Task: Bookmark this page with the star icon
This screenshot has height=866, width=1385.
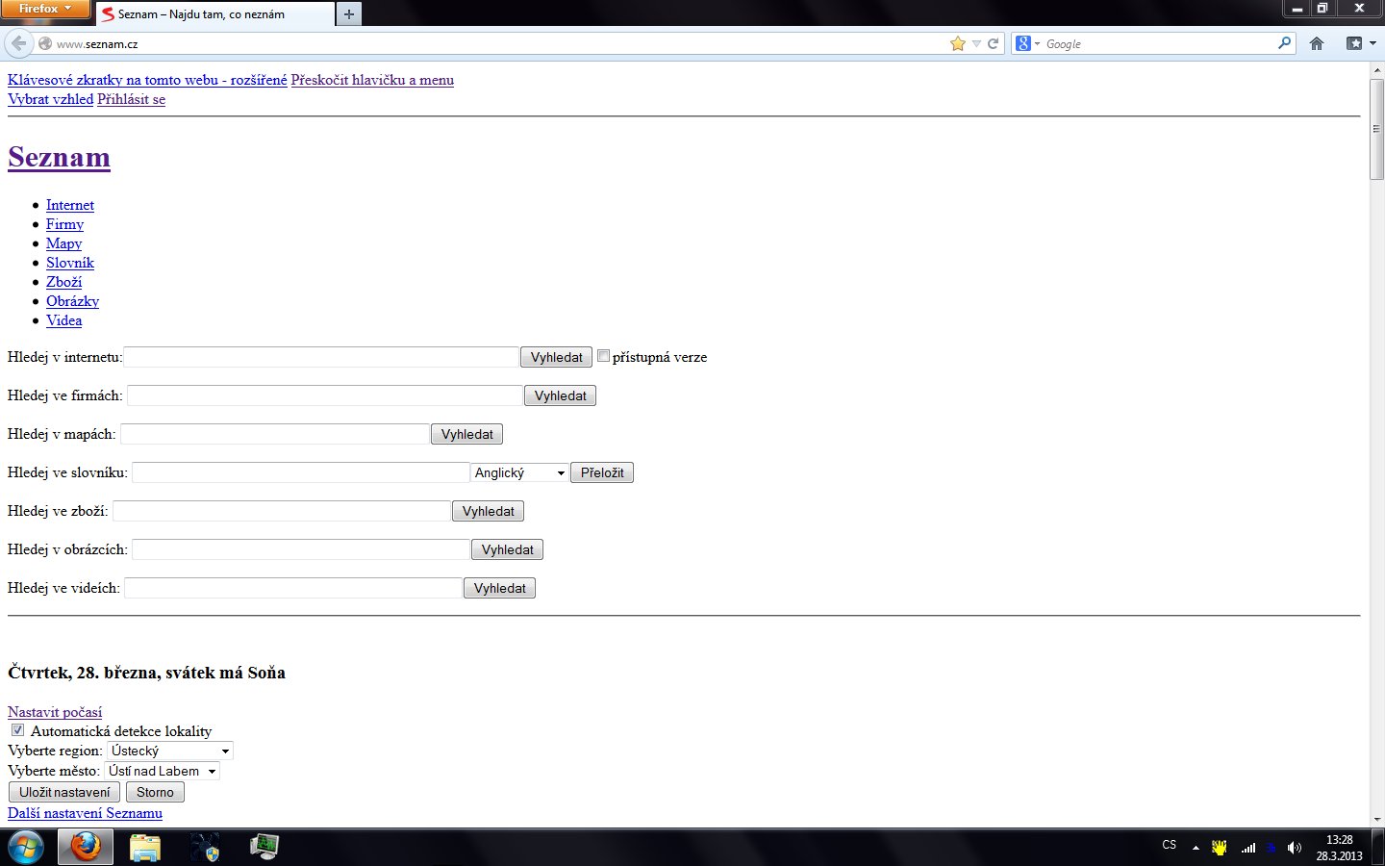Action: point(958,43)
